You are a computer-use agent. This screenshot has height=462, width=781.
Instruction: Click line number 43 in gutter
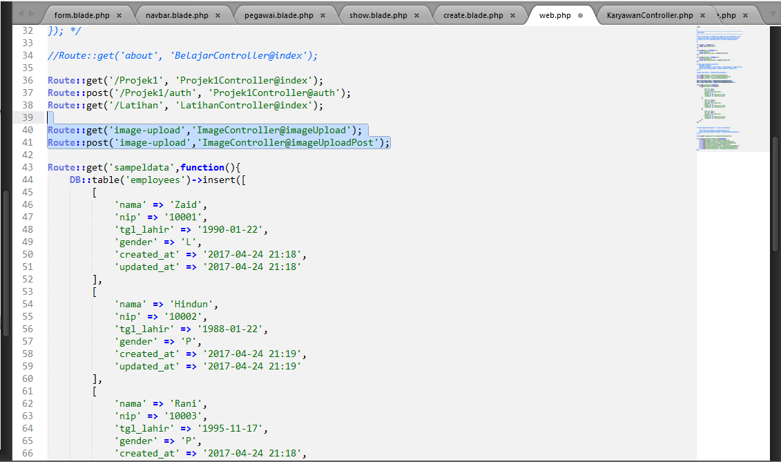(28, 167)
